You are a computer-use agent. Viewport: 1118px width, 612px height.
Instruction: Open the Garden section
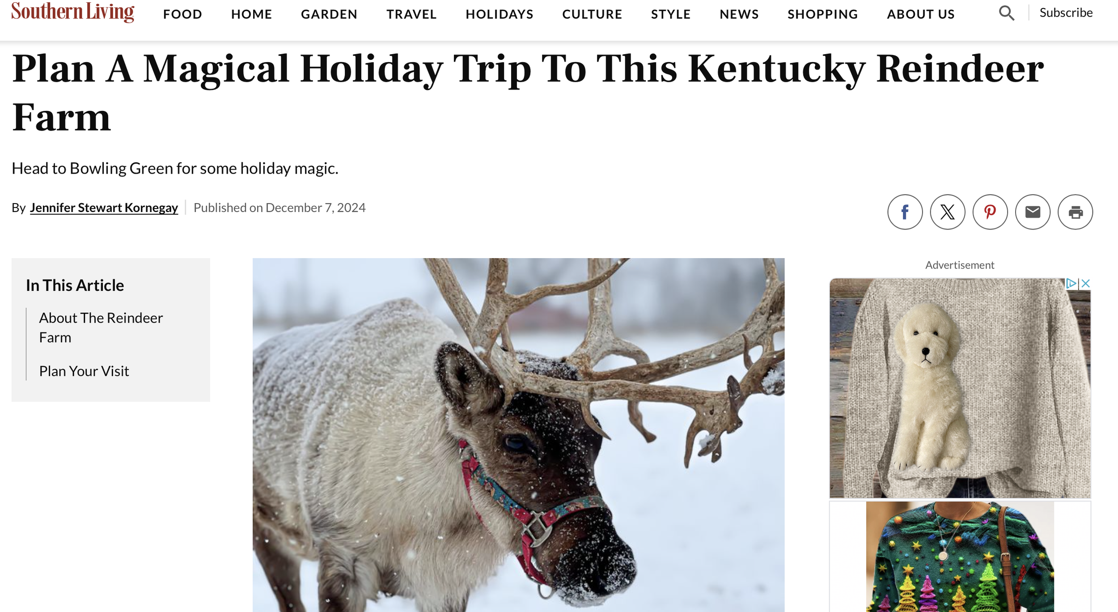click(329, 14)
